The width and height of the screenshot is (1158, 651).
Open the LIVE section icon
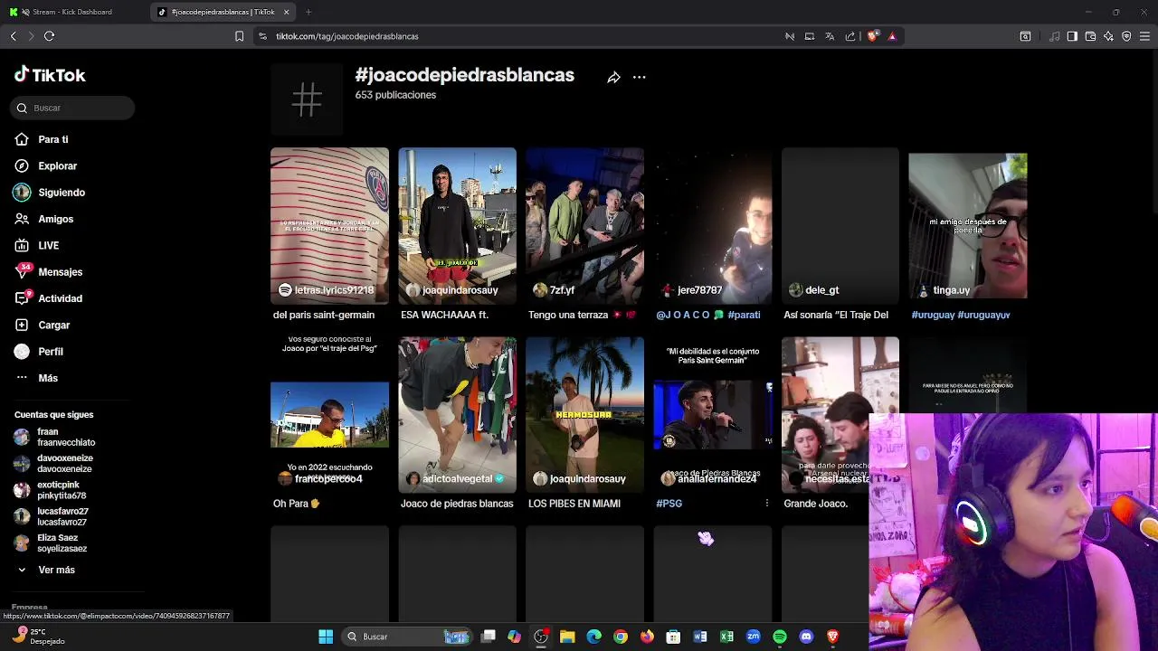pos(22,245)
